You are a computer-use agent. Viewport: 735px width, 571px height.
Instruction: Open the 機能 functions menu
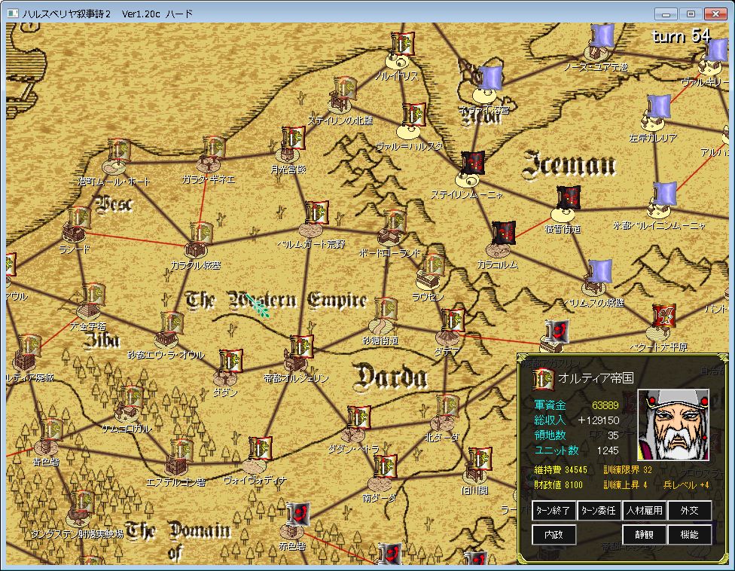pyautogui.click(x=690, y=534)
